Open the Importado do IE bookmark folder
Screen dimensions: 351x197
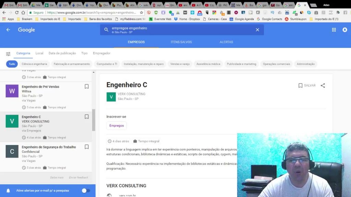pyautogui.click(x=48, y=19)
